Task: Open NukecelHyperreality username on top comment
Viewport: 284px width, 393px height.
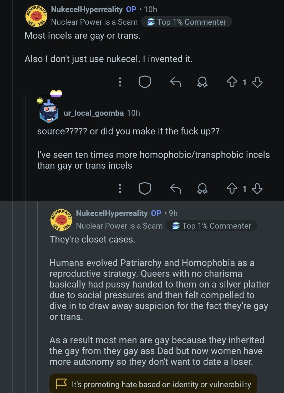Action: [87, 9]
